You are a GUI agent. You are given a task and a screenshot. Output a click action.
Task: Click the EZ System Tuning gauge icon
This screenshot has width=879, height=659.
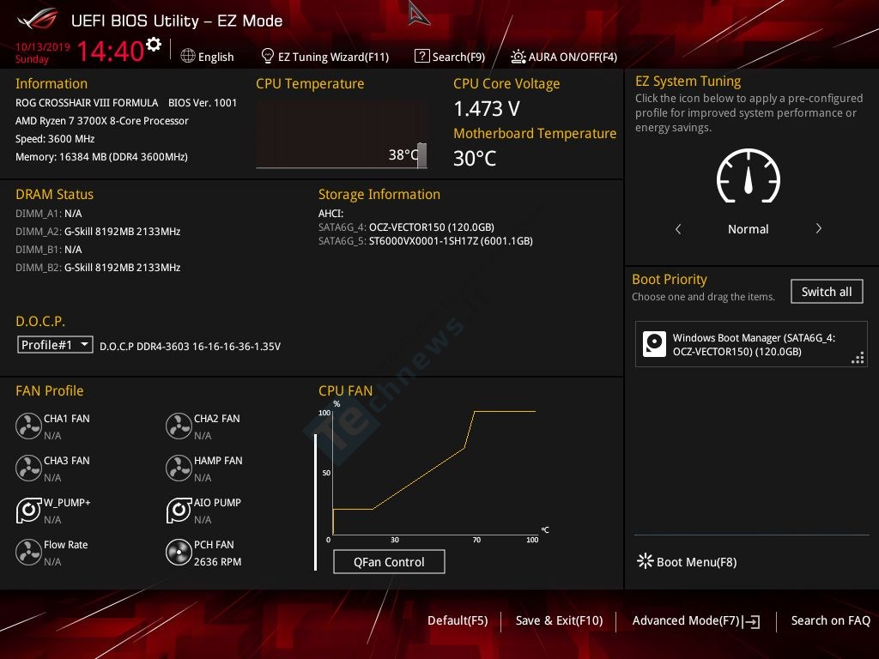click(x=748, y=175)
